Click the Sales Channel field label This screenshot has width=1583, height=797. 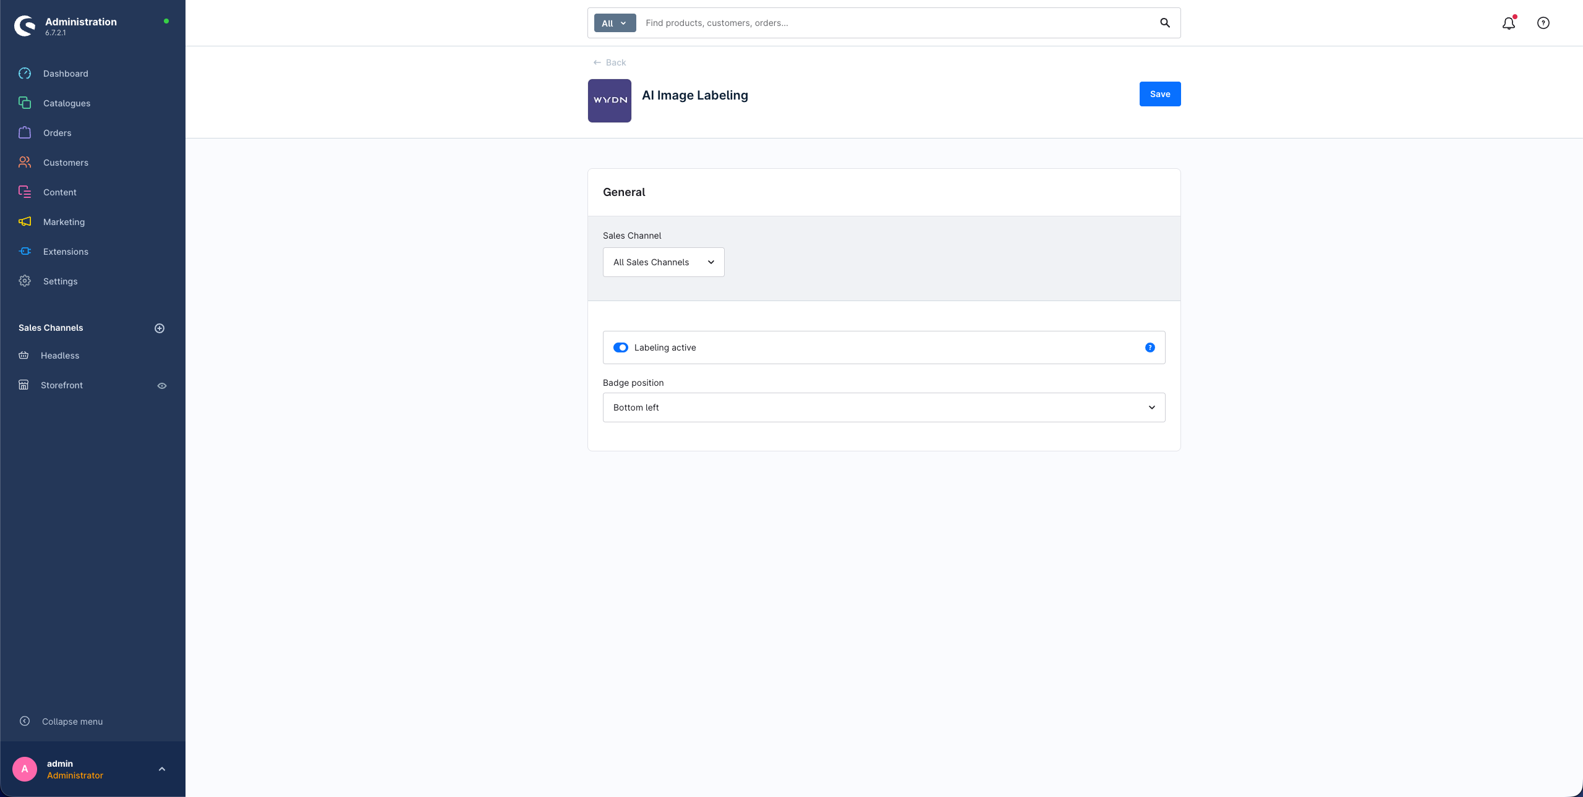632,236
